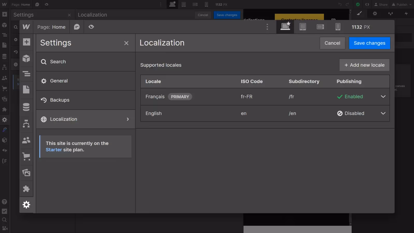Open the Backups settings item

[60, 100]
